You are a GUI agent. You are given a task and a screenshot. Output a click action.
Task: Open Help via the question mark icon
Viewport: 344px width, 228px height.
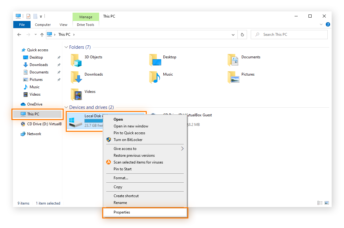click(x=328, y=24)
